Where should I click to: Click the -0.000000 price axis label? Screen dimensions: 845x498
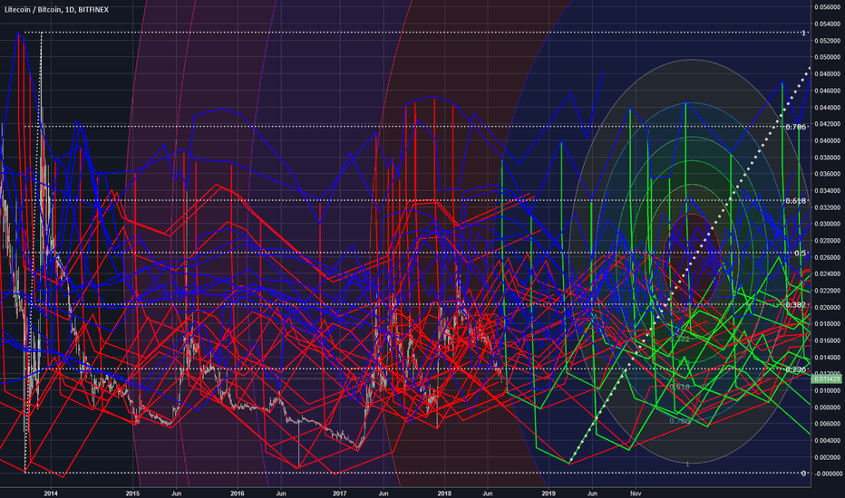point(827,474)
